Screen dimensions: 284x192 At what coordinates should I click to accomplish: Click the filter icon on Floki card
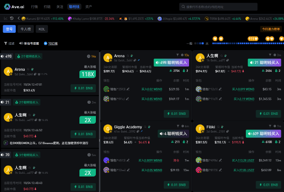(270, 126)
